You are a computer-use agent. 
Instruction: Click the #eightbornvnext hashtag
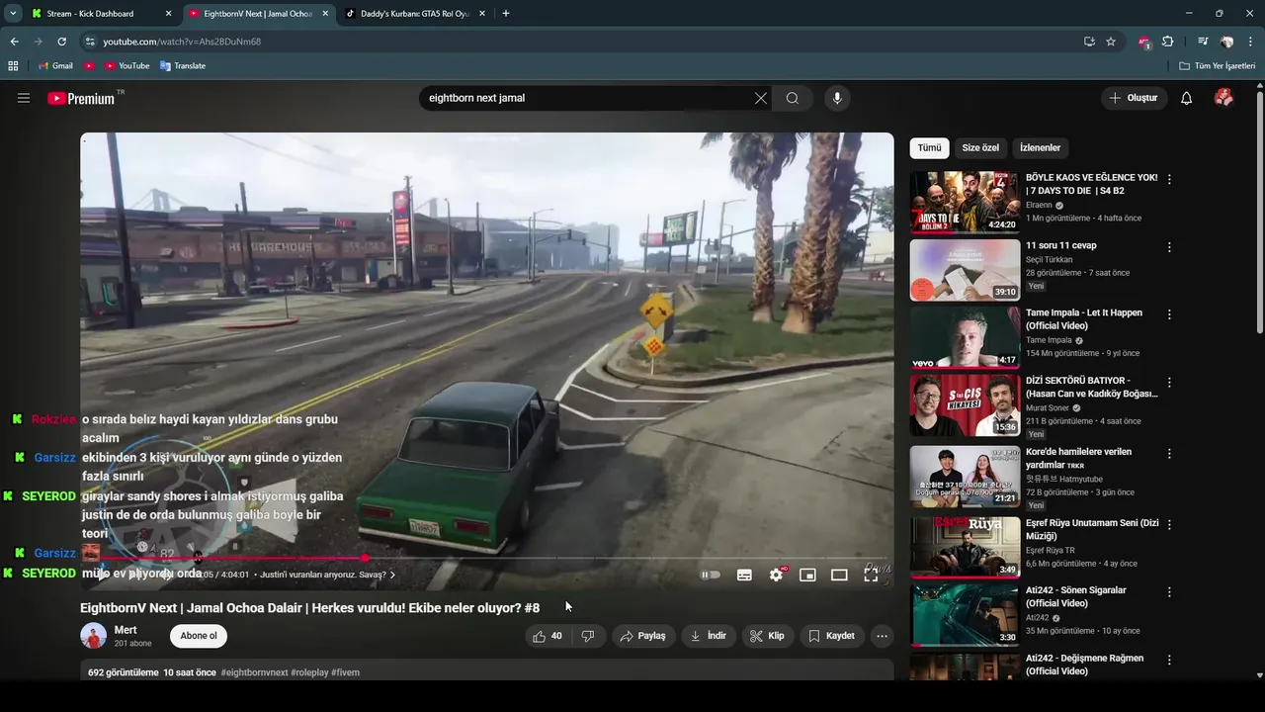(x=255, y=672)
